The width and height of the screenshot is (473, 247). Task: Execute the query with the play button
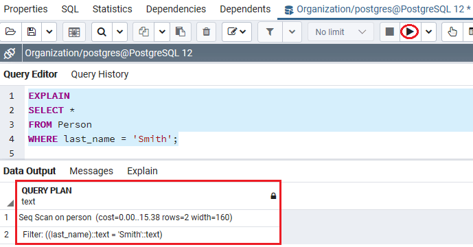(409, 32)
